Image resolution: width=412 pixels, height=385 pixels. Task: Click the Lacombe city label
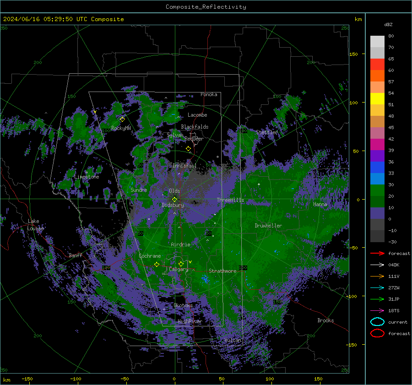[197, 115]
